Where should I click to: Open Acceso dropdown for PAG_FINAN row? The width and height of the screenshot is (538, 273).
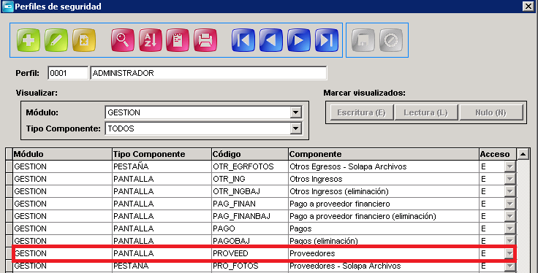(510, 204)
